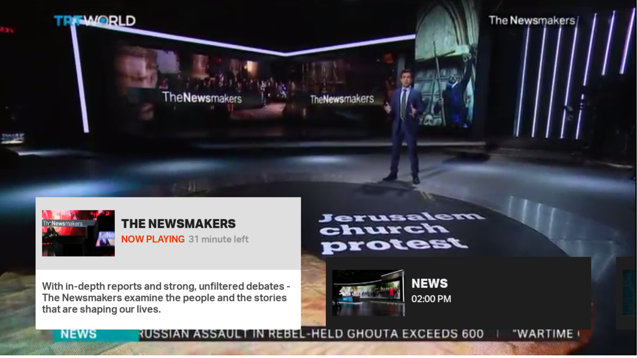
Task: Click the 02:00 PM airtime label
Action: (431, 299)
